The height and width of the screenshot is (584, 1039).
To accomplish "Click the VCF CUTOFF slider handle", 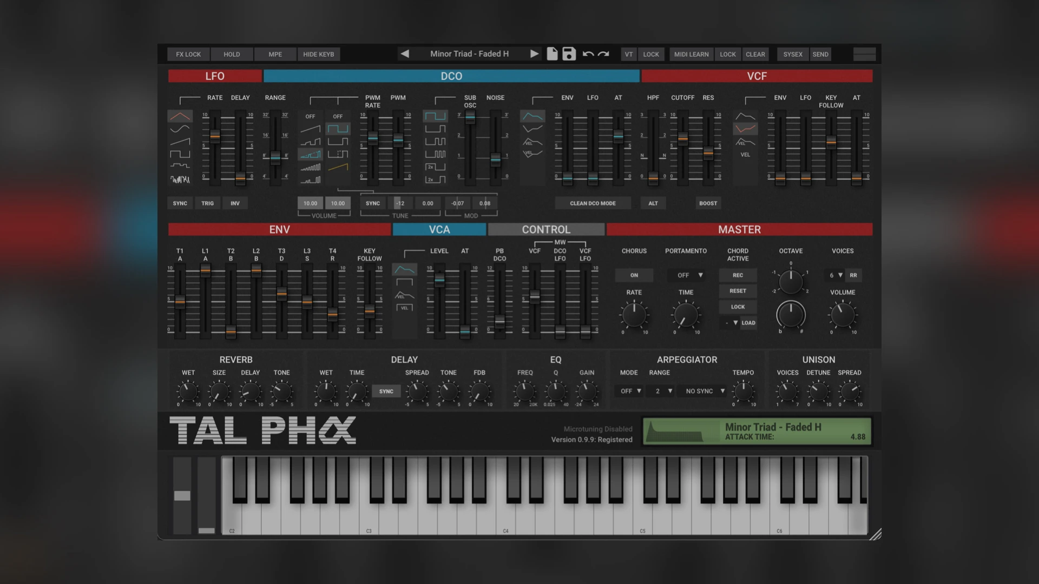I will pyautogui.click(x=683, y=138).
